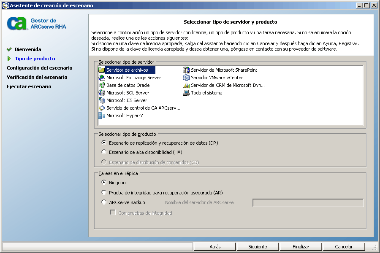Image resolution: width=380 pixels, height=253 pixels.
Task: Click the Gestor de ARCserve RHA title text
Action: 48,24
